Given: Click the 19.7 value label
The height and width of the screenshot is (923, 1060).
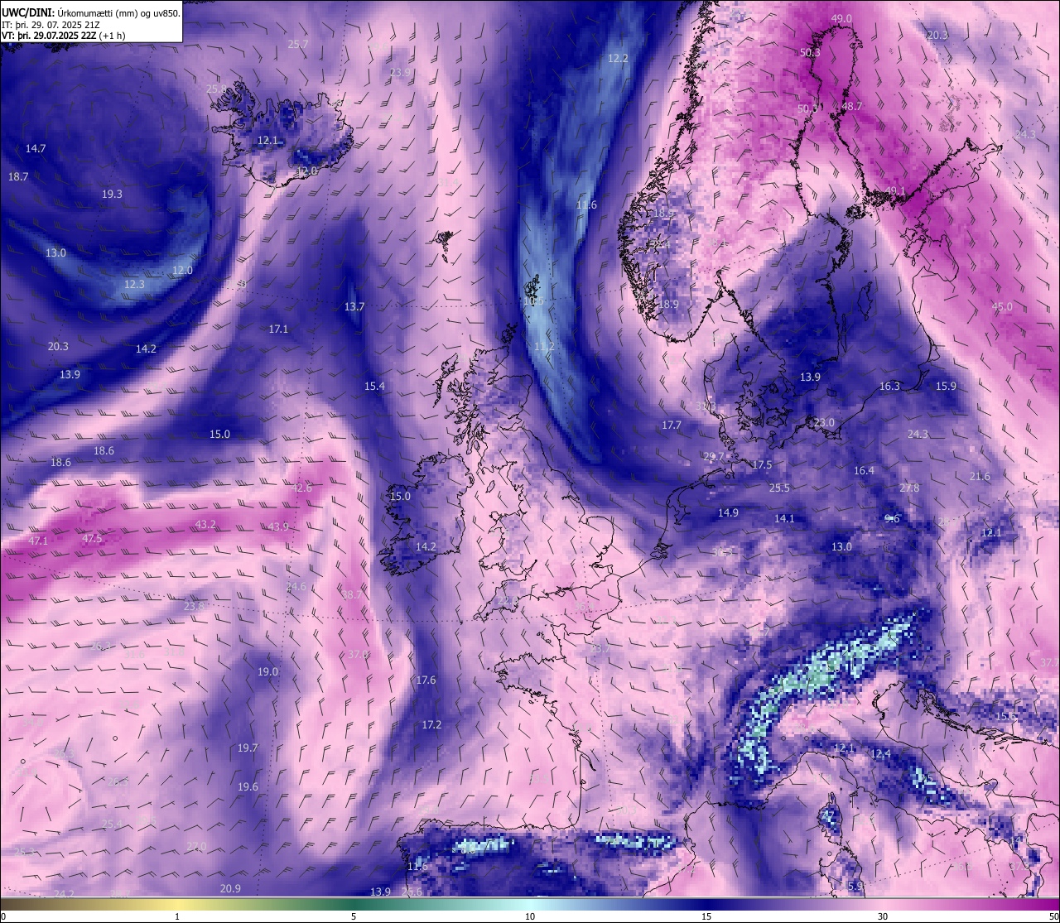Looking at the screenshot, I should pos(248,748).
